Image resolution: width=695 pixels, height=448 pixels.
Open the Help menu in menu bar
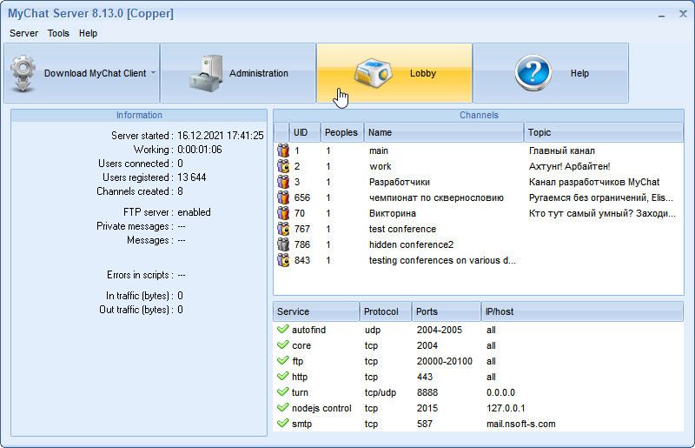point(88,33)
